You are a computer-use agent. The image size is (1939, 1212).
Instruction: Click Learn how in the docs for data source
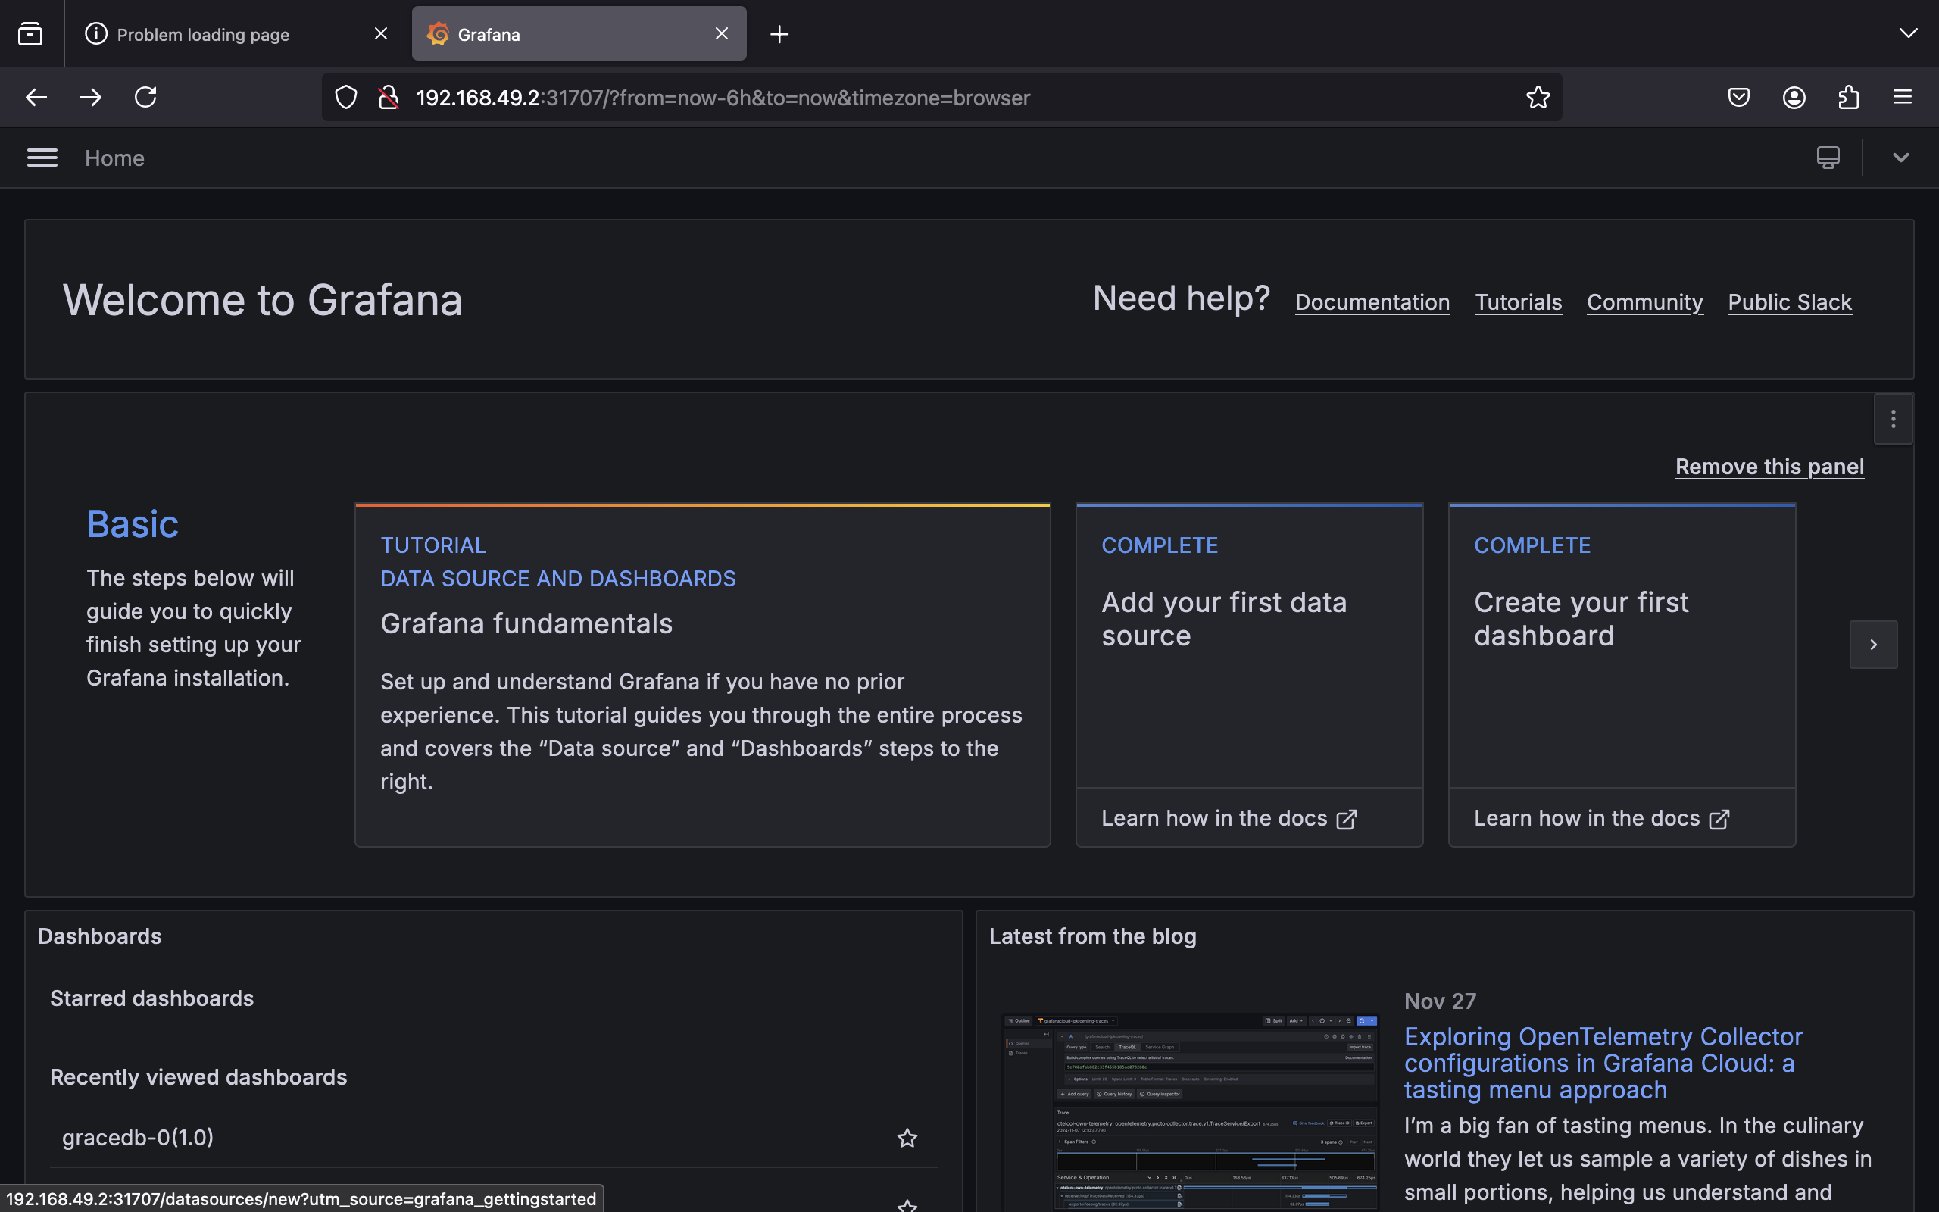(1229, 818)
